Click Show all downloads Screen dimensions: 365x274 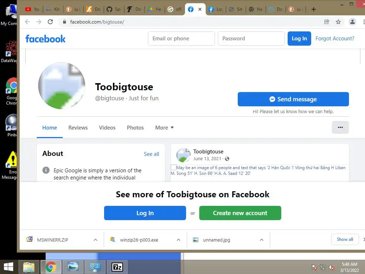coord(345,239)
